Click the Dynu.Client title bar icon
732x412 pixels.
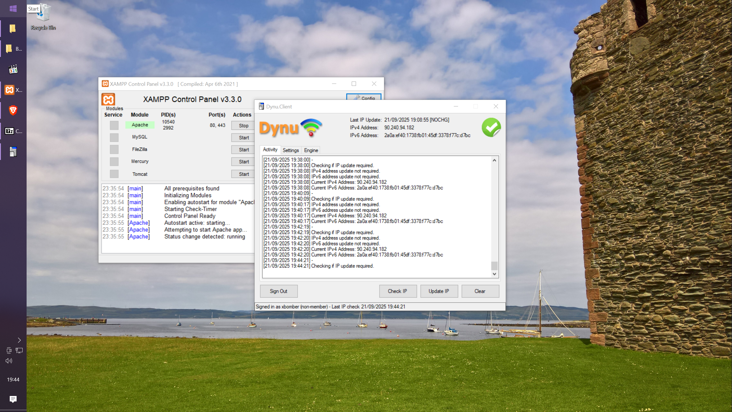point(261,106)
